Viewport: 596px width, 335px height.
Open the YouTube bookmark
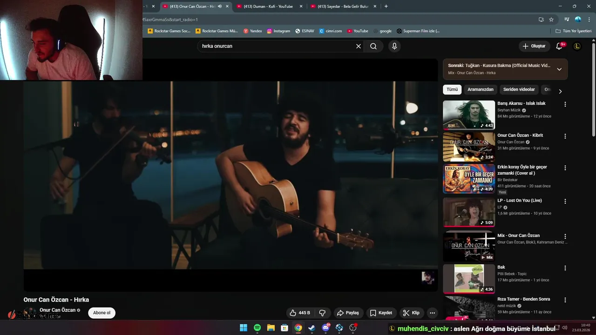tap(358, 31)
